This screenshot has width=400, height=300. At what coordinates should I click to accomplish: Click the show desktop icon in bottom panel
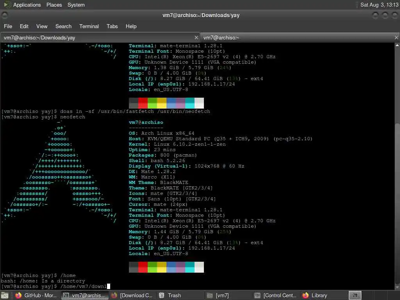(4, 295)
